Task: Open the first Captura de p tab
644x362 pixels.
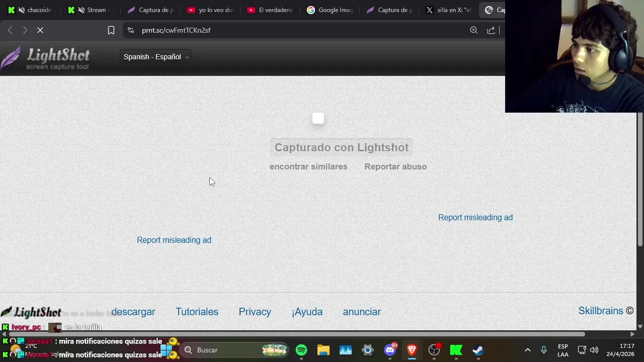Action: click(x=150, y=10)
